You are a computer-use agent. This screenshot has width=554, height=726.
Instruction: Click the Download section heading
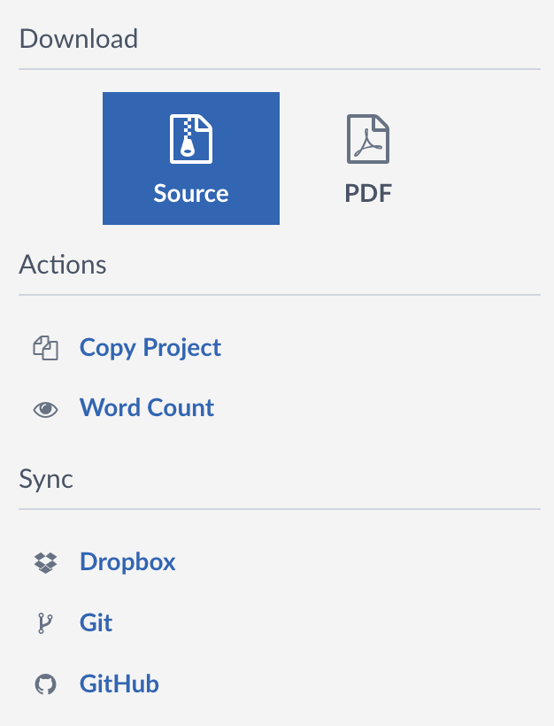(x=78, y=38)
